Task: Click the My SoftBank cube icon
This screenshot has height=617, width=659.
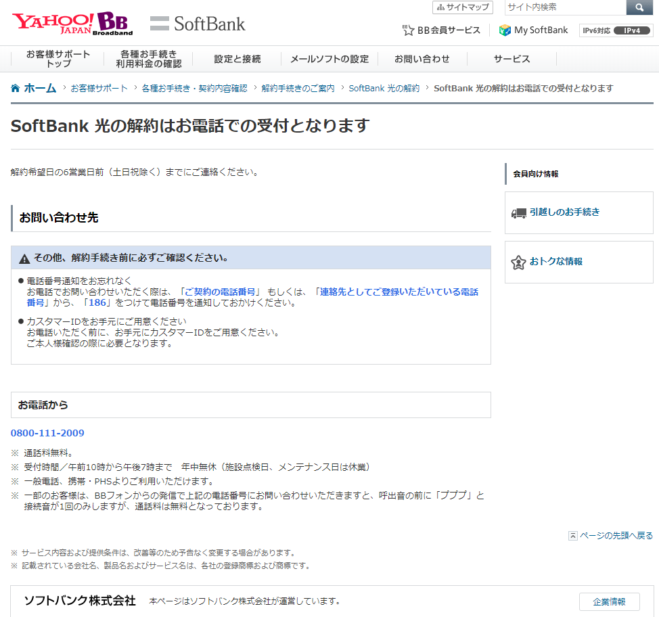Action: tap(504, 30)
